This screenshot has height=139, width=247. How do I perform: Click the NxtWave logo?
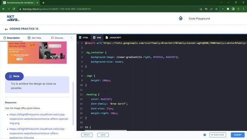(x=13, y=18)
